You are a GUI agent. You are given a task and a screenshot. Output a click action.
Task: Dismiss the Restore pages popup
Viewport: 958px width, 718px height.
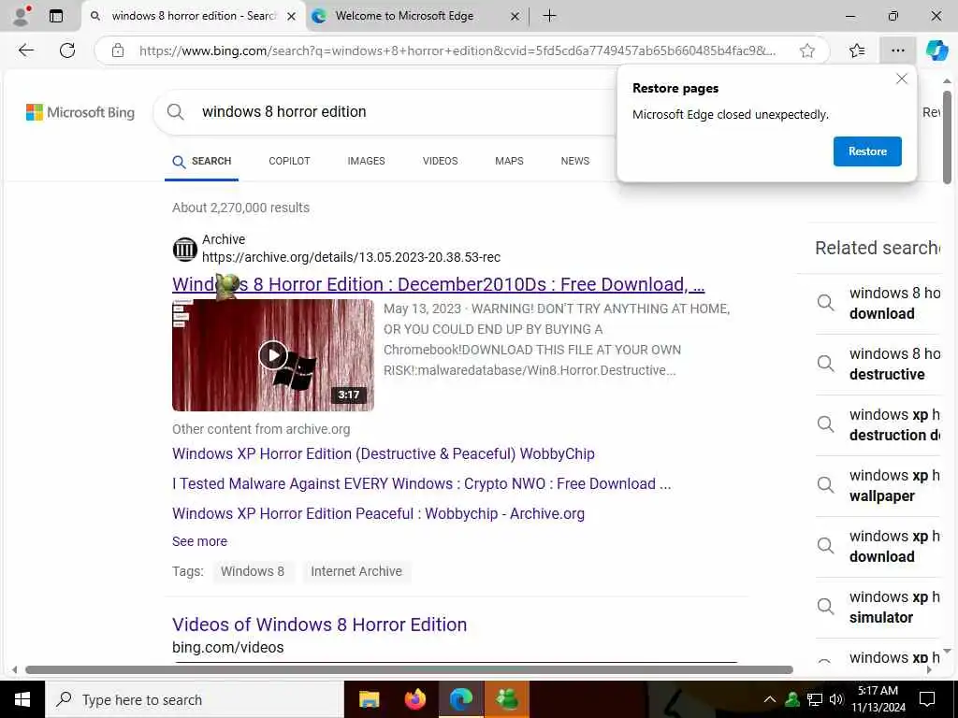pyautogui.click(x=901, y=79)
